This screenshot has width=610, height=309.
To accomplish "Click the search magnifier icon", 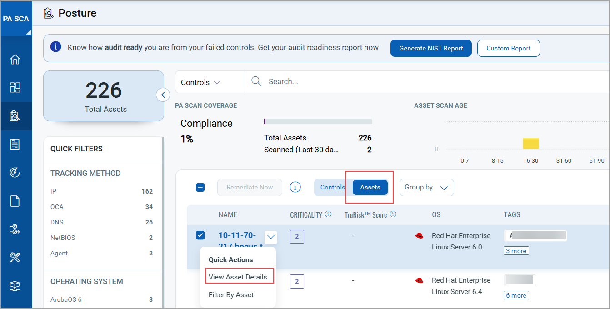I will [256, 81].
